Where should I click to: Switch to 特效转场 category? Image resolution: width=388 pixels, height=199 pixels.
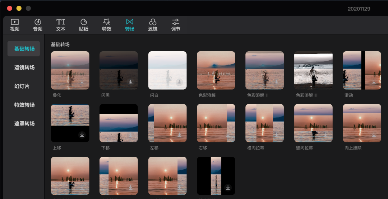(x=24, y=105)
